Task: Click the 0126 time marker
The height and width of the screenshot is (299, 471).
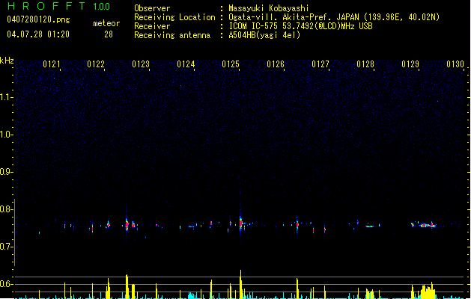Action: pos(276,64)
